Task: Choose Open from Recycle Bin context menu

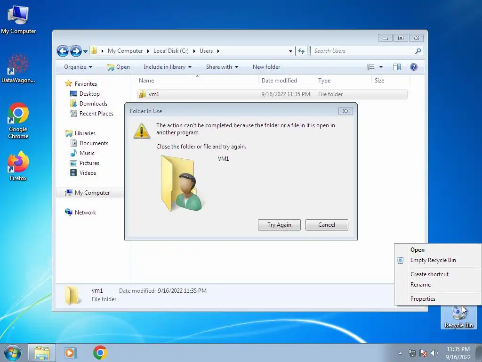Action: pyautogui.click(x=438, y=250)
